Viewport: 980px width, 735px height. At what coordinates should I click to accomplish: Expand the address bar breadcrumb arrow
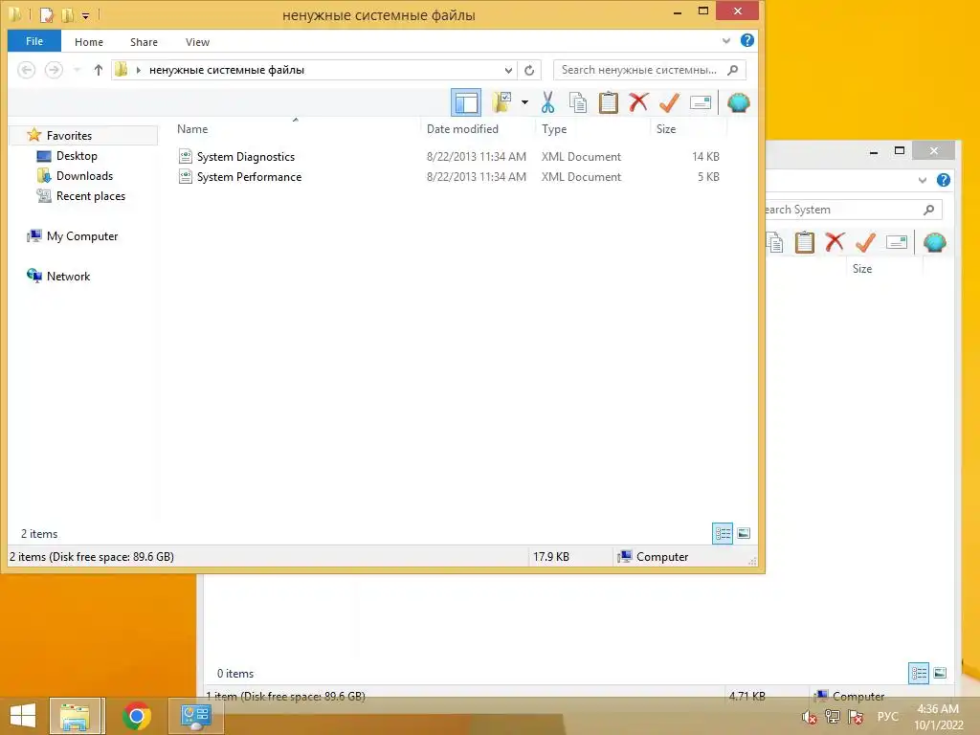click(x=138, y=70)
